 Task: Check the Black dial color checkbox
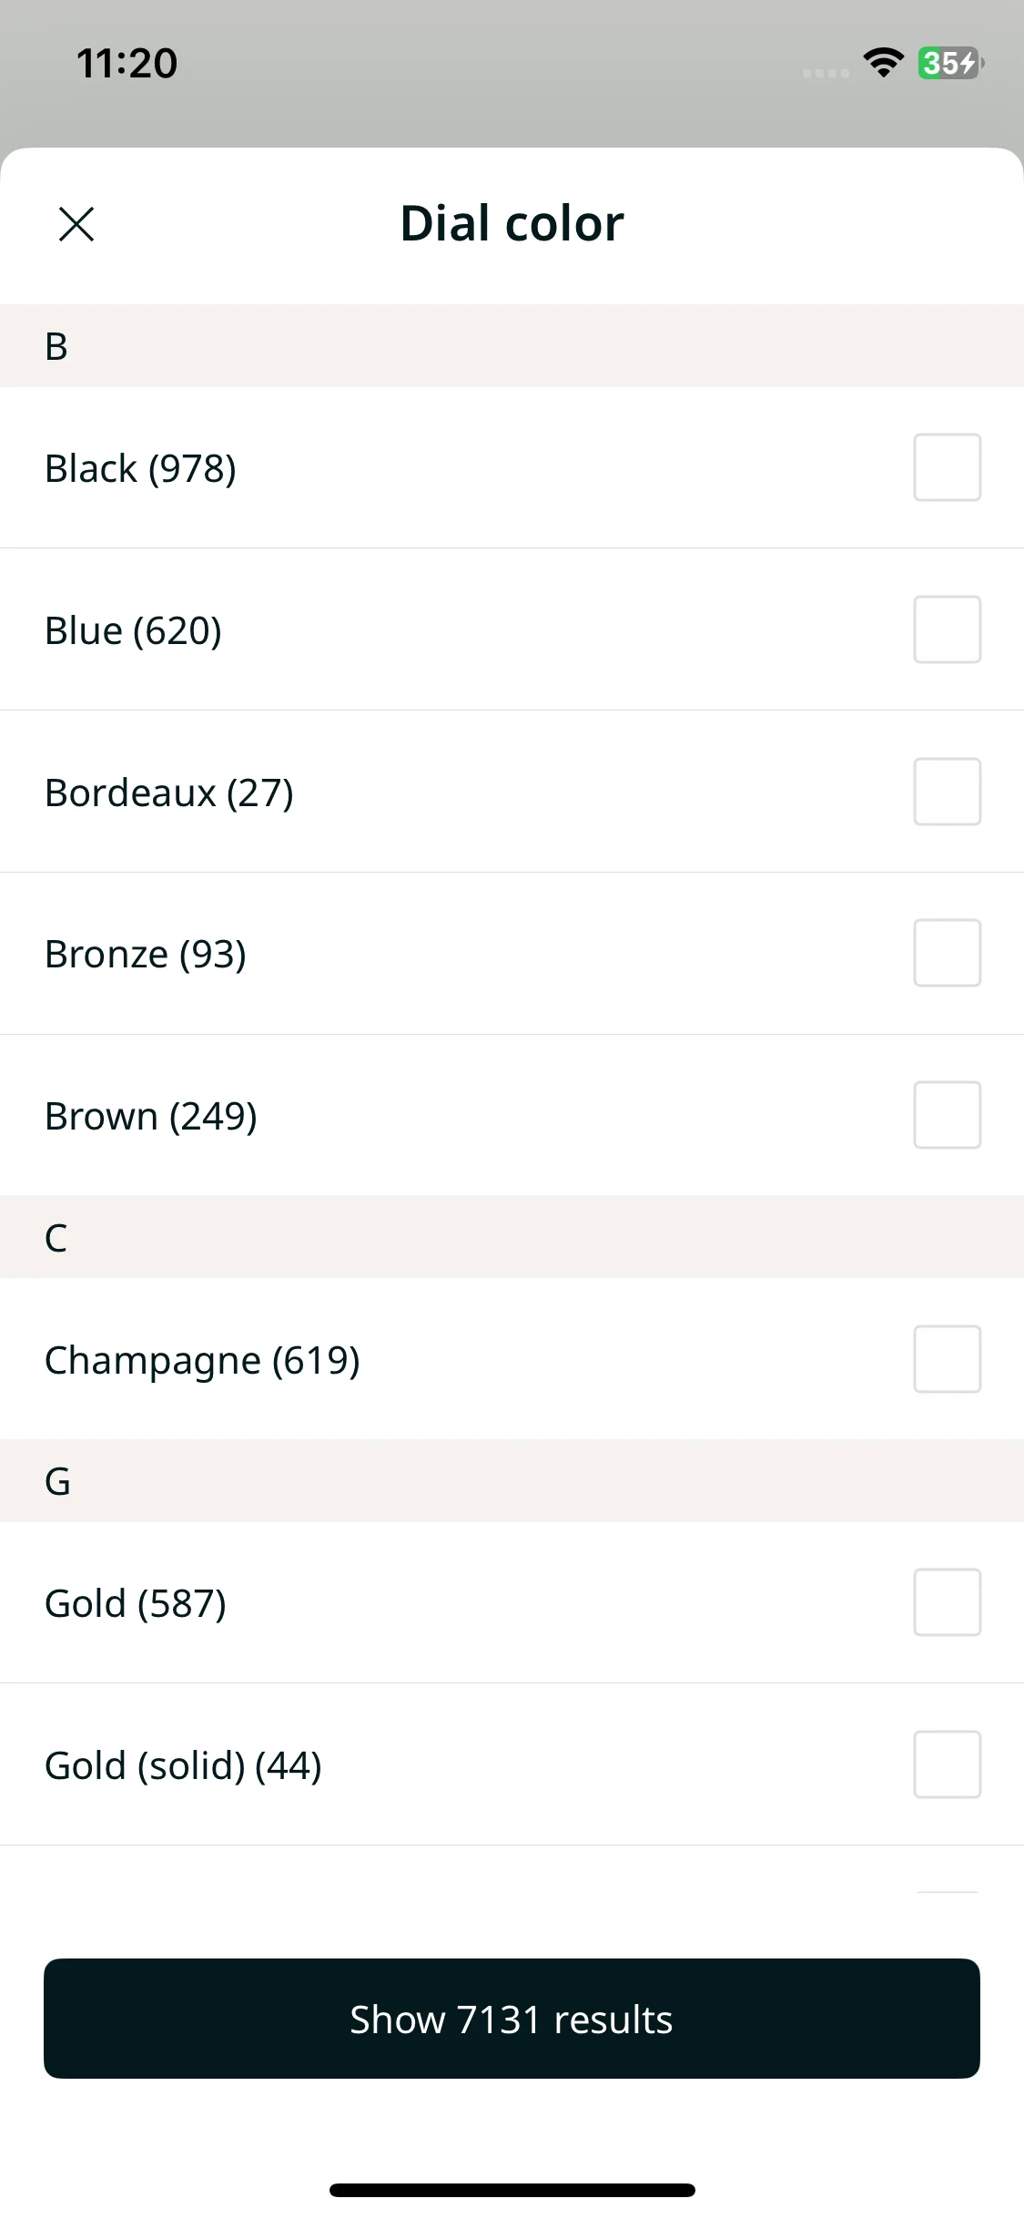[x=947, y=467]
